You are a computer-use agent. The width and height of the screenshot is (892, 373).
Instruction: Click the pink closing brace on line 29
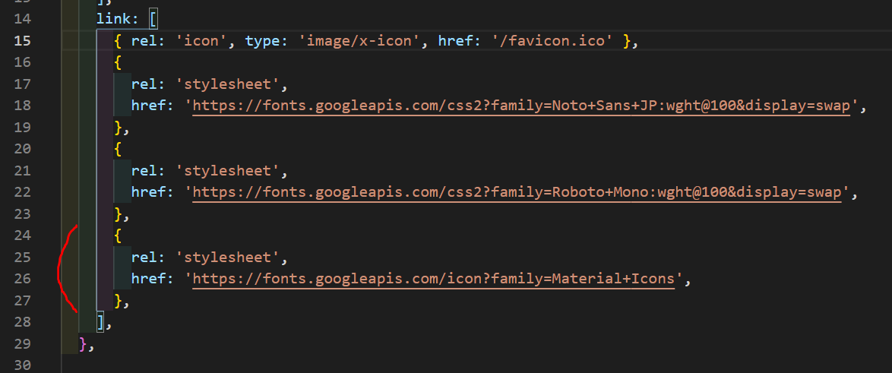click(83, 343)
